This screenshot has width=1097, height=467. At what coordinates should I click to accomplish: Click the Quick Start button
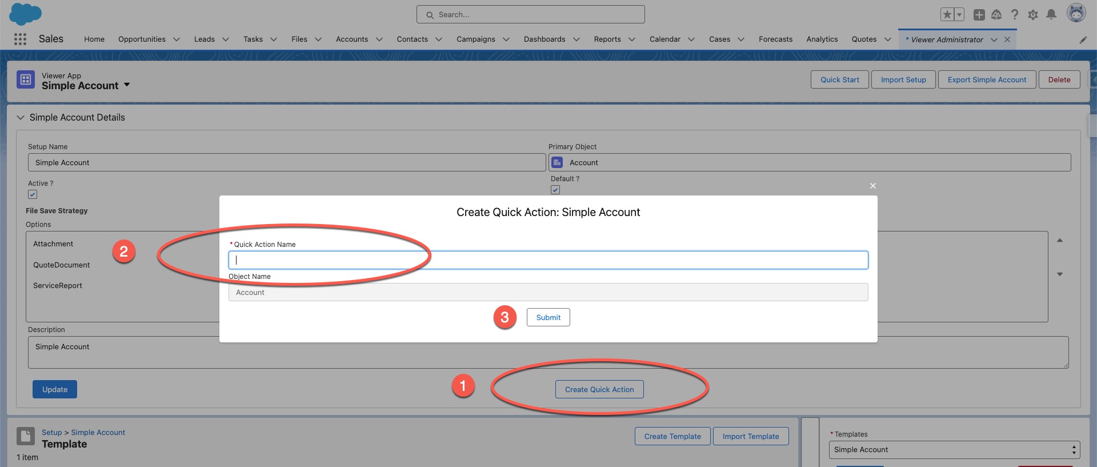click(x=840, y=80)
